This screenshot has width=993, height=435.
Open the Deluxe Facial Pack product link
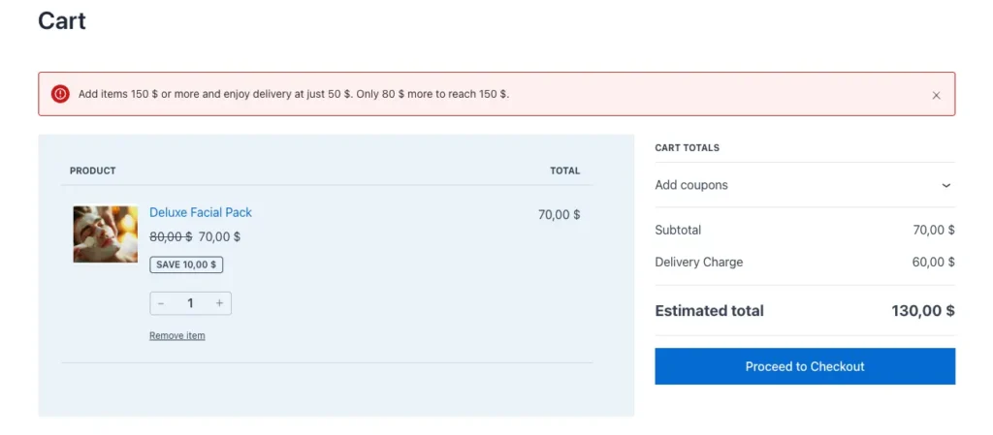coord(201,212)
